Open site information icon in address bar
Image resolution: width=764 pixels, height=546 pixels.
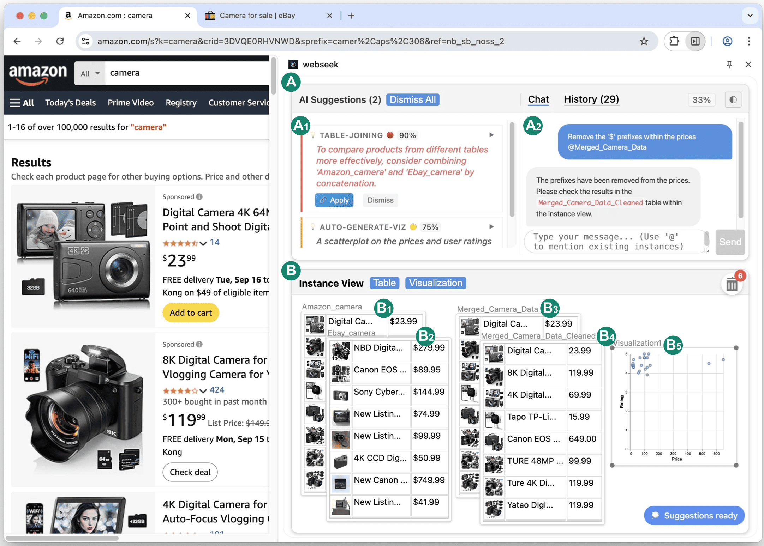tap(85, 41)
